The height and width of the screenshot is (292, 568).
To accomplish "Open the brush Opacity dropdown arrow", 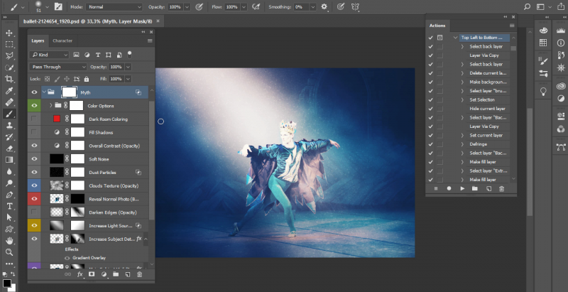I will [187, 7].
